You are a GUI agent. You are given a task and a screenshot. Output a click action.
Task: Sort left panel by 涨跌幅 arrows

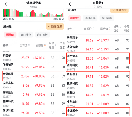[45, 45]
